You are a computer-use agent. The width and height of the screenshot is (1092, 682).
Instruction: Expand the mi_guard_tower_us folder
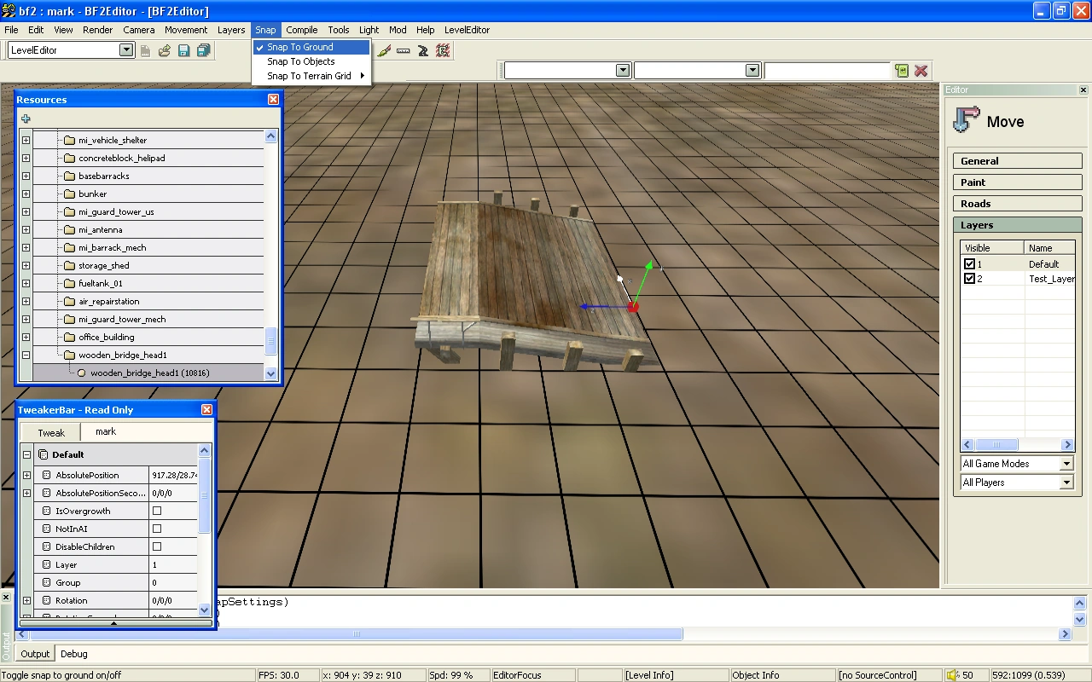(x=26, y=211)
